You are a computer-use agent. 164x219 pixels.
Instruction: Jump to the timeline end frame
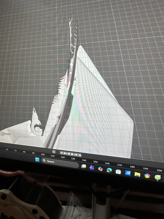point(80,155)
